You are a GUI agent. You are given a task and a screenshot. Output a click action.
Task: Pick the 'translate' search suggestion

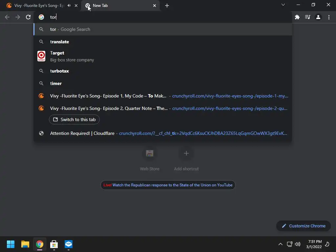click(x=163, y=42)
